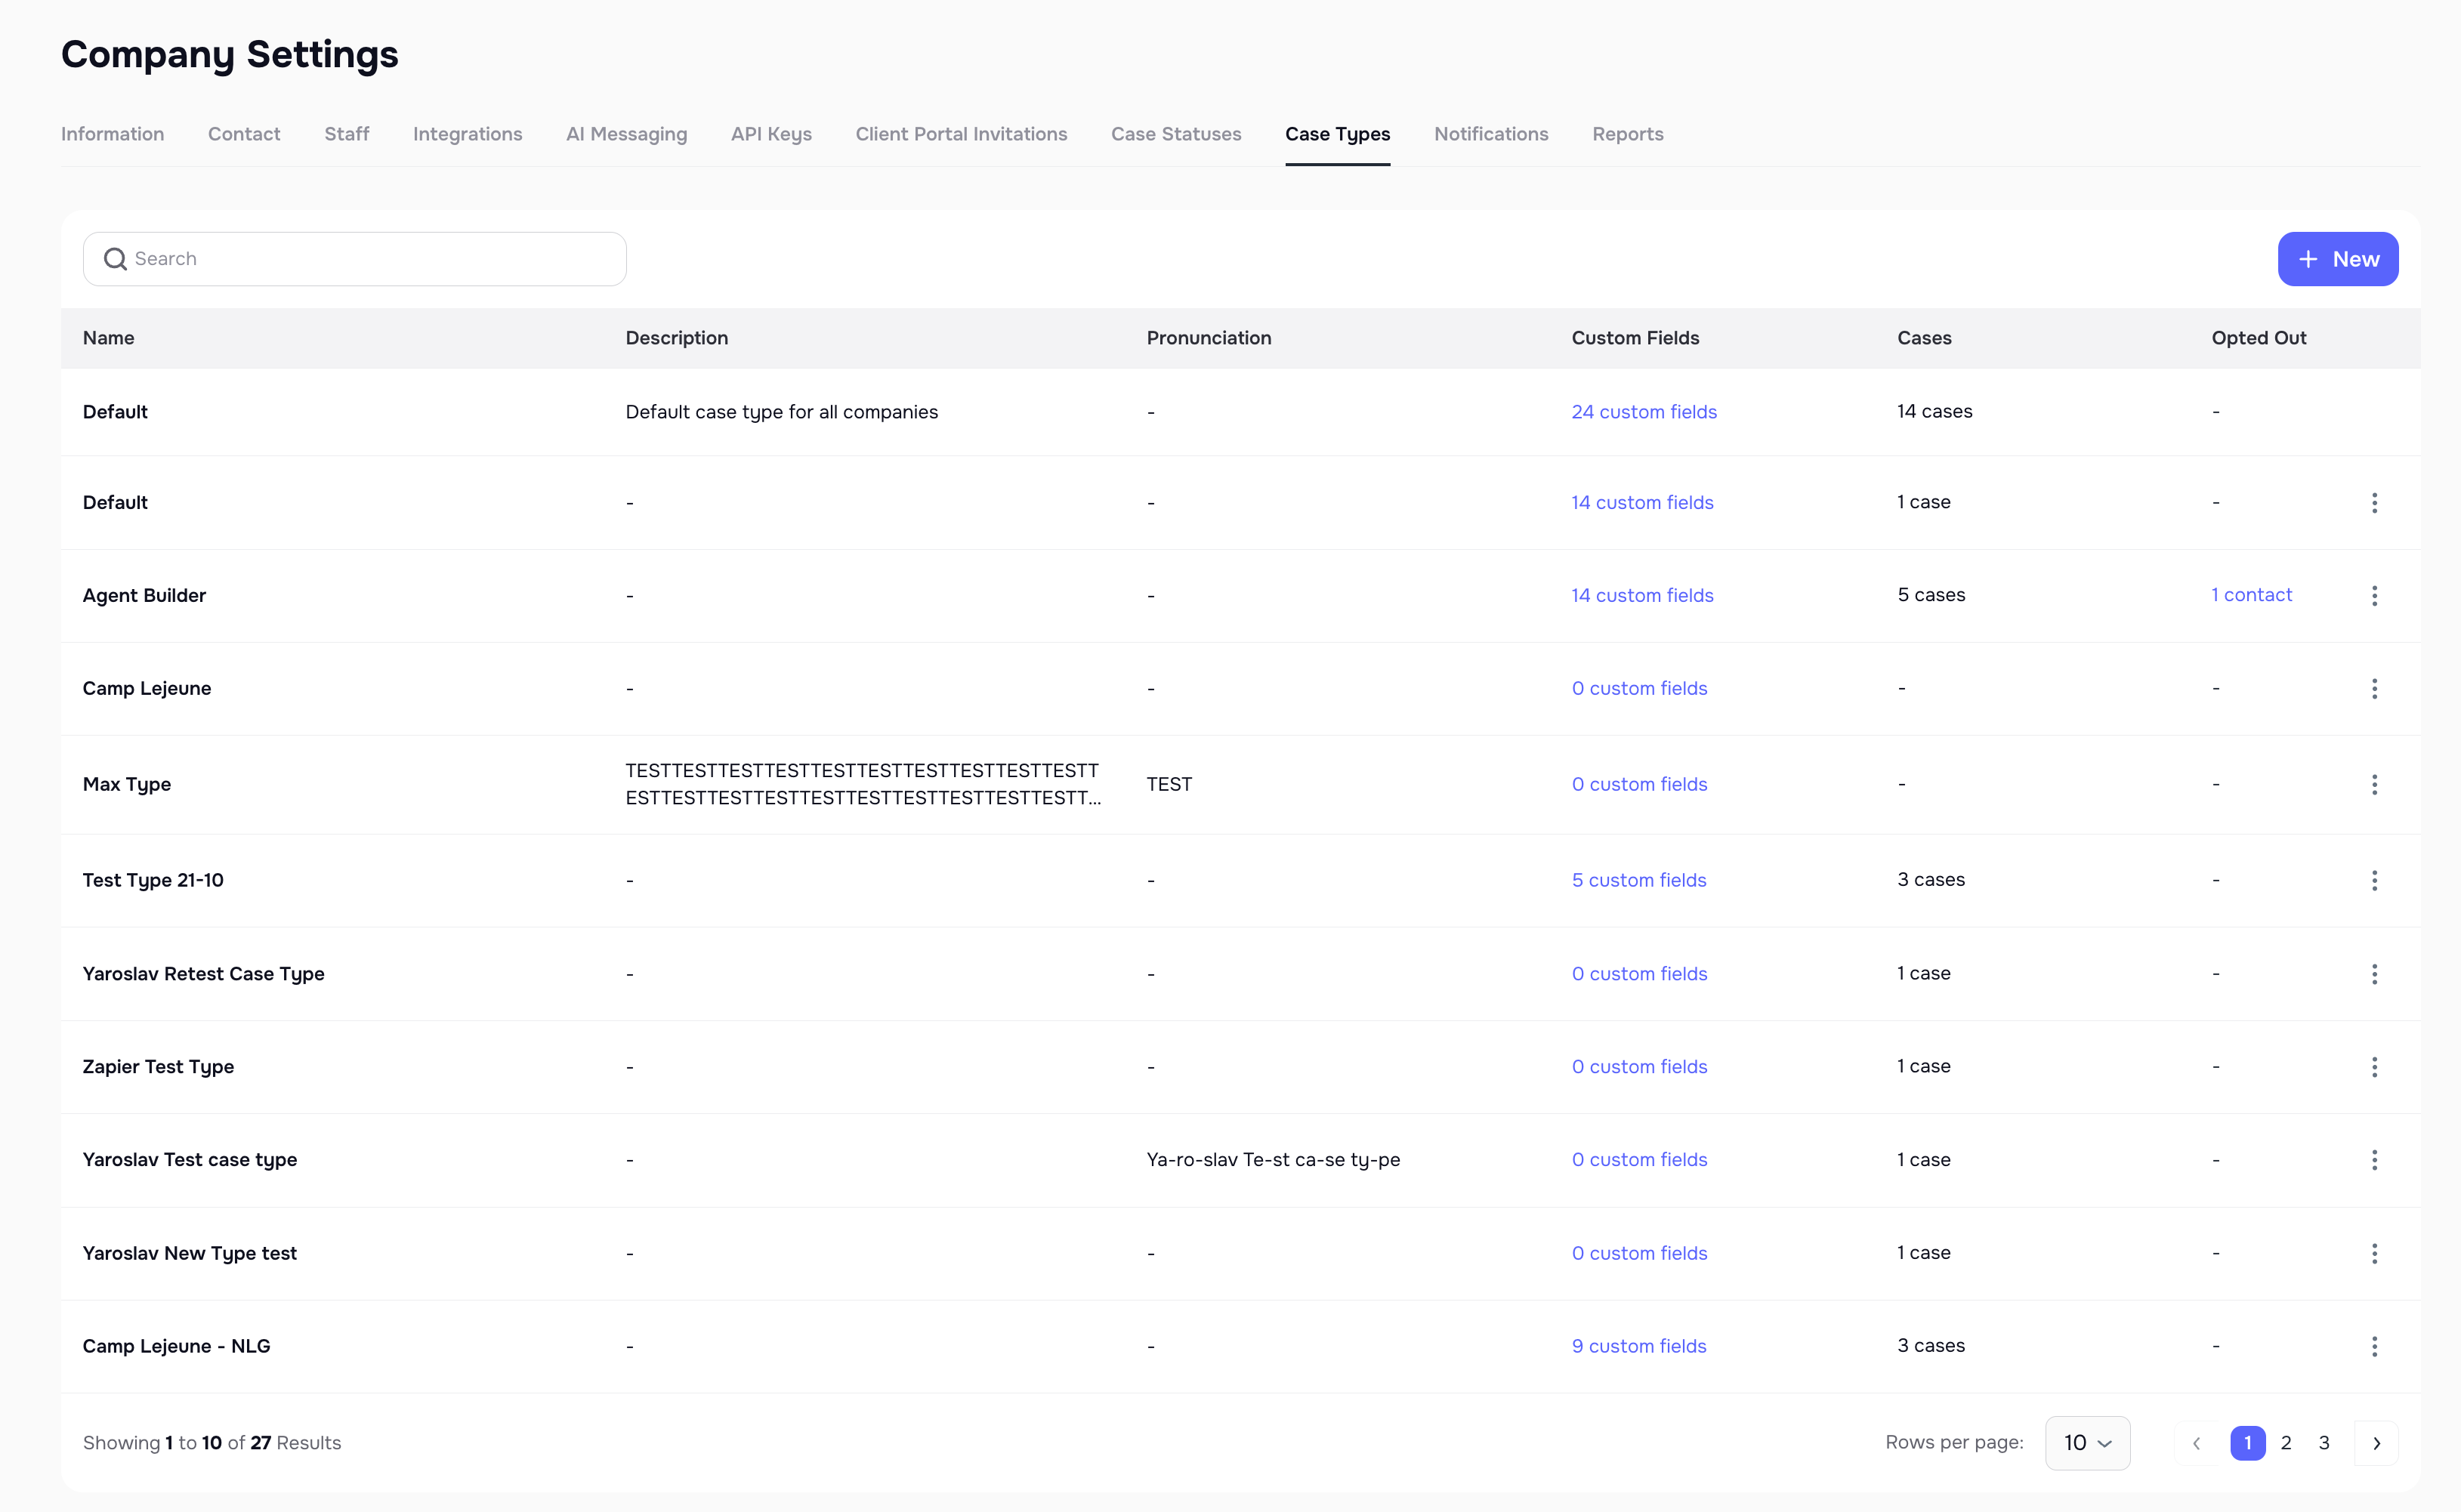Click the next page chevron arrow
Viewport: 2461px width, 1512px height.
(2377, 1443)
